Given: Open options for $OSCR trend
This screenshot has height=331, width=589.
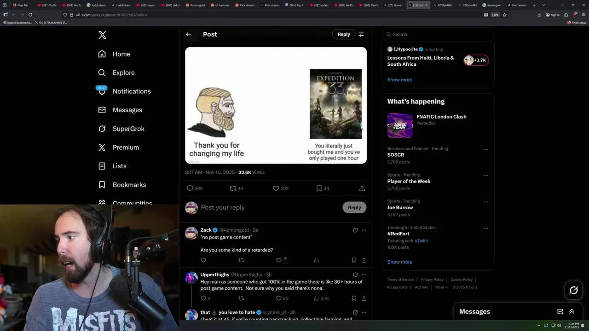Looking at the screenshot, I should [x=486, y=149].
